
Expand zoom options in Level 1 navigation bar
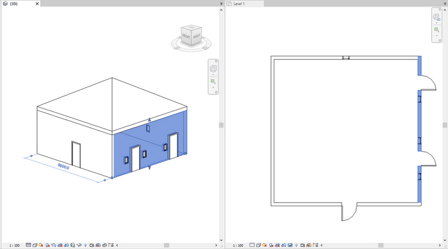tap(437, 35)
